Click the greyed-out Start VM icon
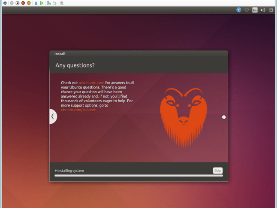This screenshot has height=208, width=277. [12, 3]
